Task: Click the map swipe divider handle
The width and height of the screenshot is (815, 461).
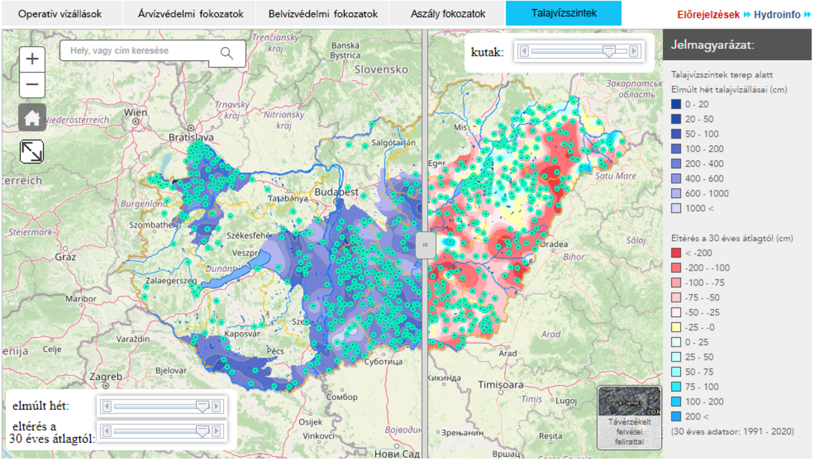Action: (x=425, y=245)
